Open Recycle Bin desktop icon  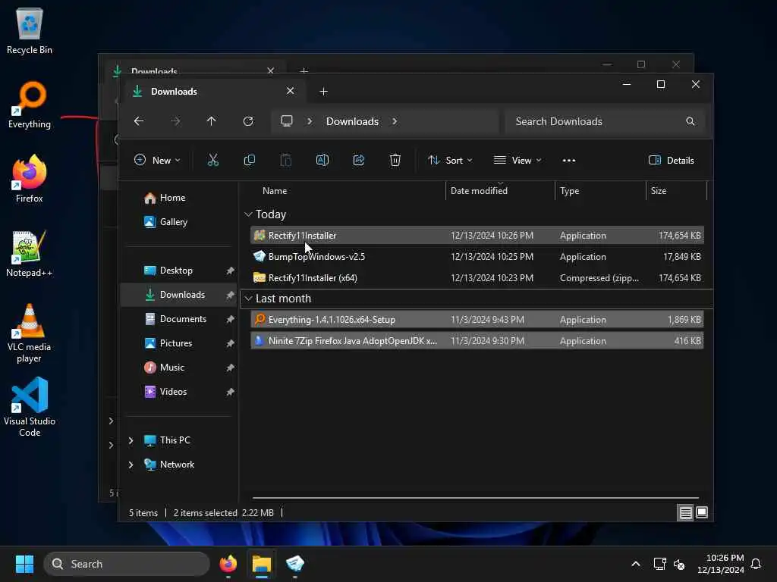tap(30, 30)
